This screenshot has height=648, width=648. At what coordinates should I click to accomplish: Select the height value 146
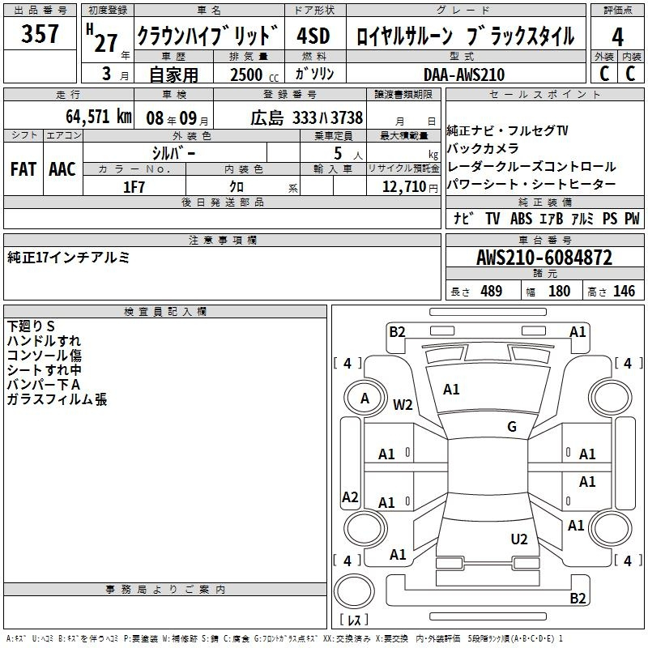coord(624,291)
